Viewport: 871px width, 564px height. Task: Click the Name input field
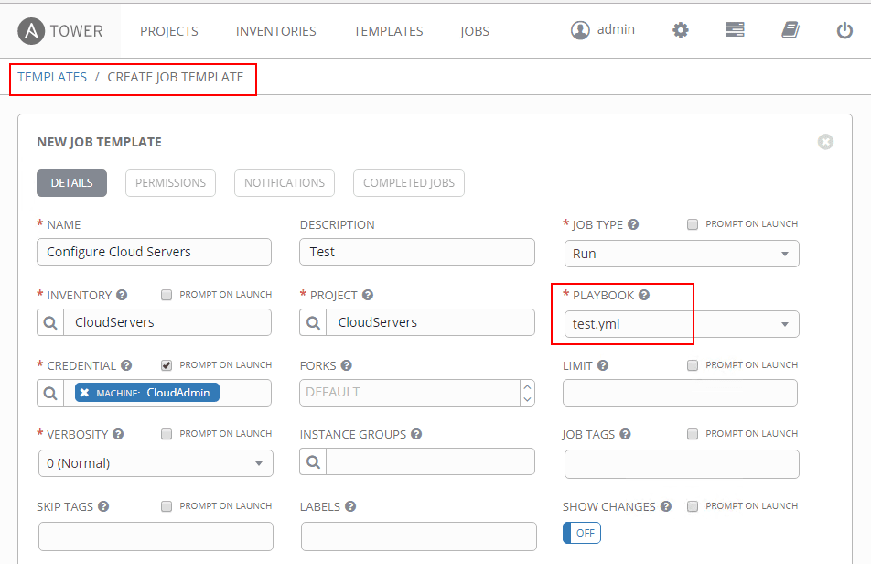tap(154, 252)
